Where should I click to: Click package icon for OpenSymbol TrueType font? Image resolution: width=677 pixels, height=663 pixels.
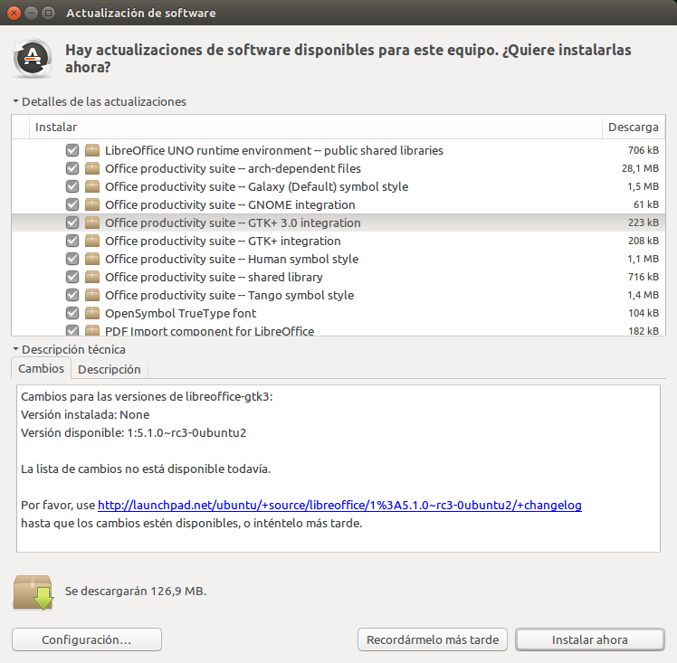(92, 313)
